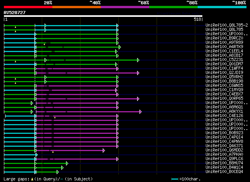
Task: Select the UniRef100_B8HU74 label
Action: coord(224,163)
